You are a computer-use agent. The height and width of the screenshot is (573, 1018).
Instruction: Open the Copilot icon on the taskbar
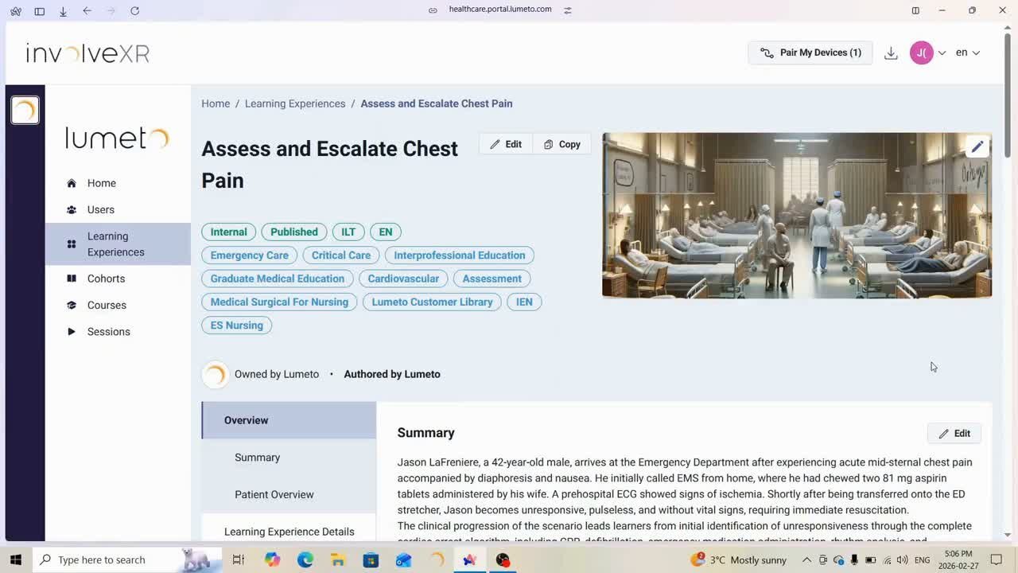pos(273,559)
